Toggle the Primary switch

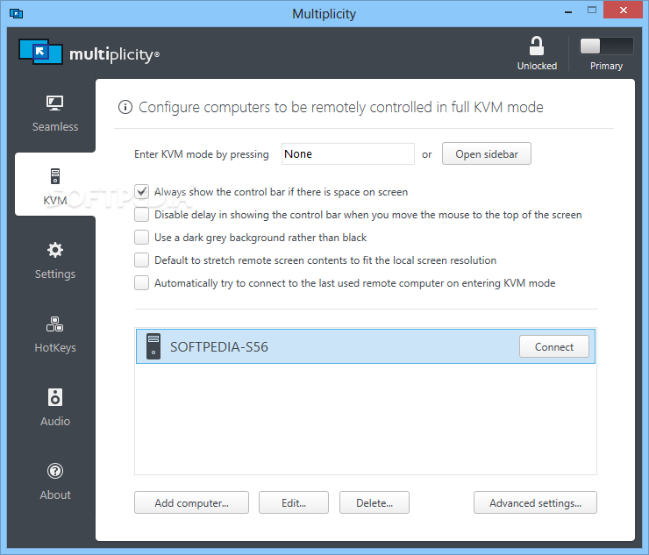tap(606, 46)
